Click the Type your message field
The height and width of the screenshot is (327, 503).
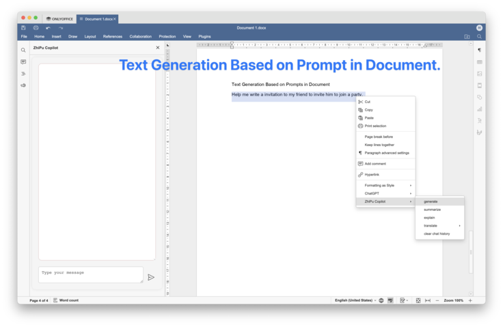[x=89, y=274]
